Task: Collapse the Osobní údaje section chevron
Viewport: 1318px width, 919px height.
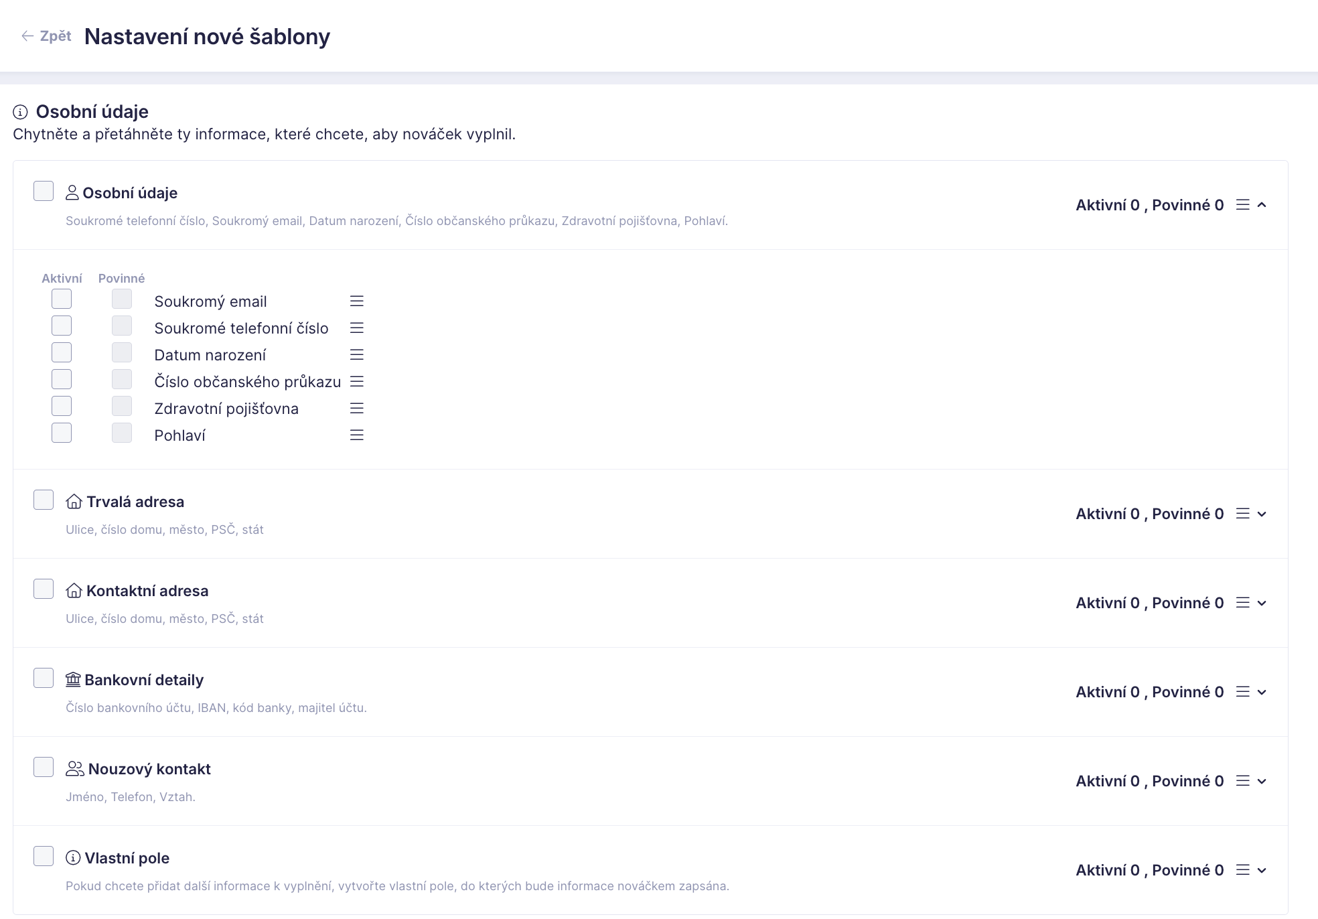Action: pyautogui.click(x=1262, y=205)
